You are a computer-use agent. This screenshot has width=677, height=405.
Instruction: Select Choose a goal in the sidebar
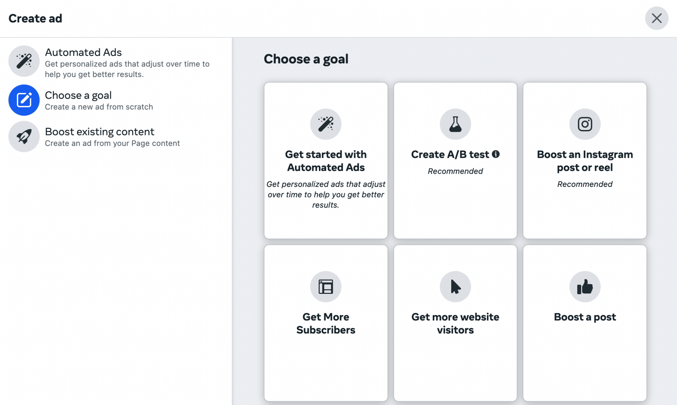pyautogui.click(x=78, y=95)
